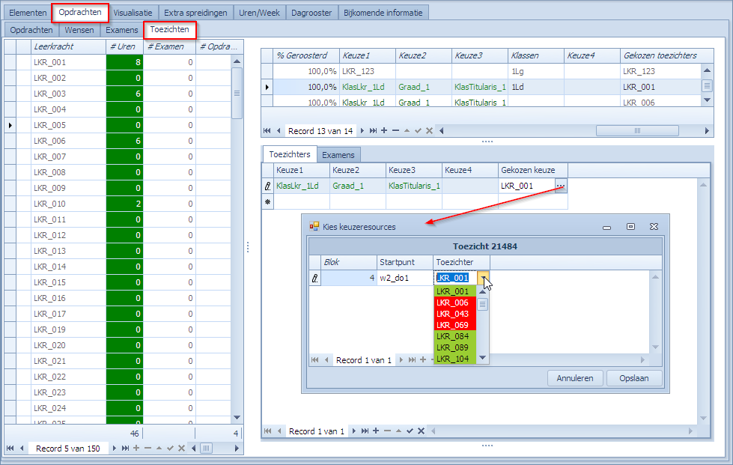This screenshot has height=465, width=733.
Task: Cancel edit X in Toezichters navigator
Action: [x=422, y=431]
